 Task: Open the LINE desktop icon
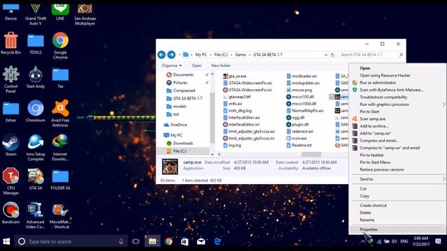coord(60,13)
